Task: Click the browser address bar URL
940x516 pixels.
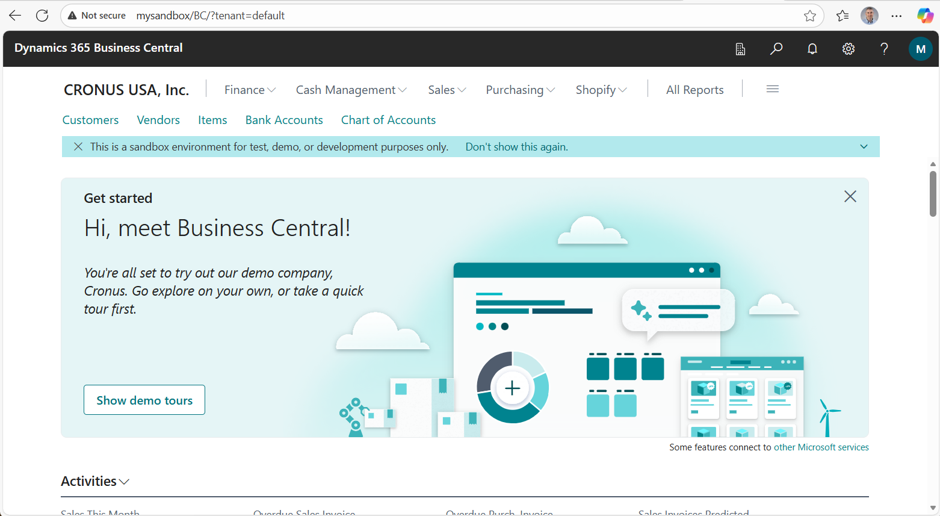Action: [x=211, y=16]
